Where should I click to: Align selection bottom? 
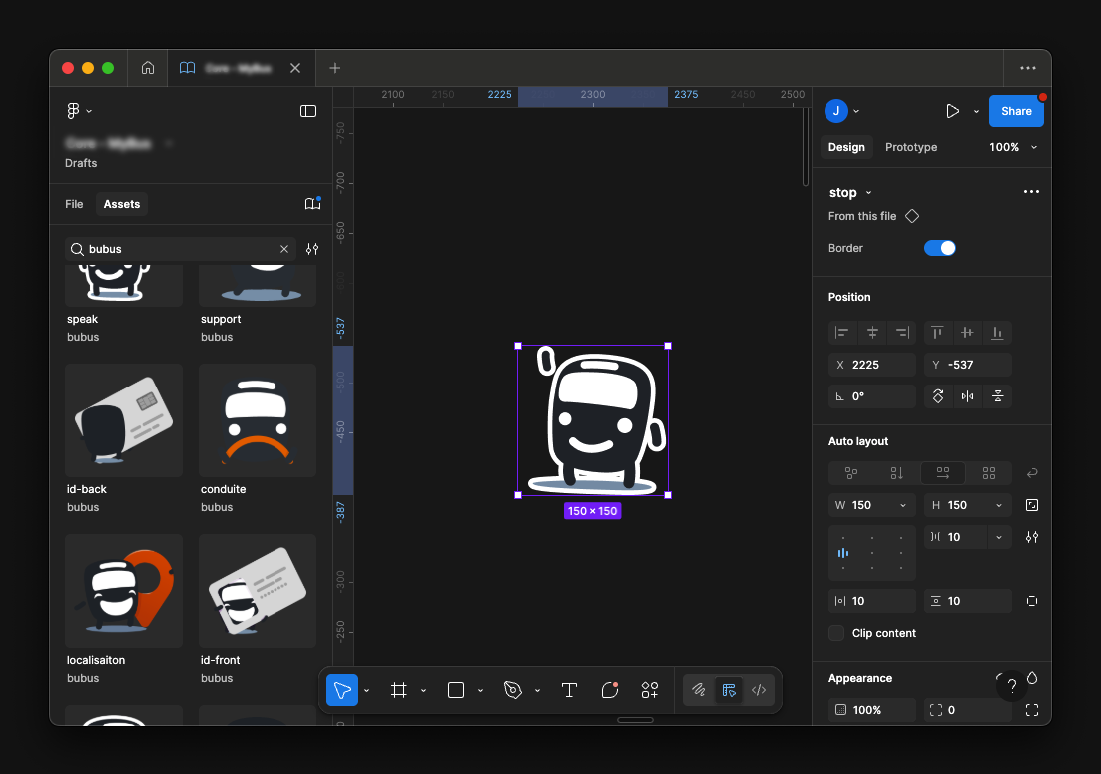[997, 333]
